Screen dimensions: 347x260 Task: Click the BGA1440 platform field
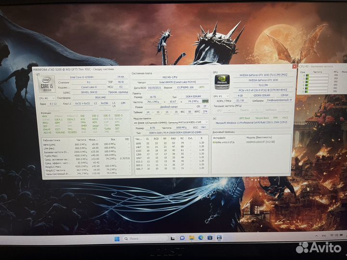point(100,97)
